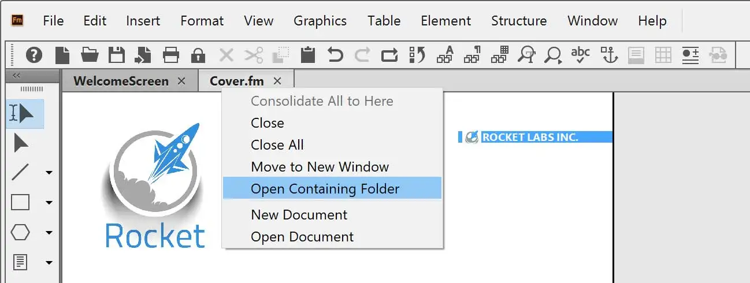Collapse the tools panel with double chevron
Screen dimensions: 750x283
click(x=17, y=75)
